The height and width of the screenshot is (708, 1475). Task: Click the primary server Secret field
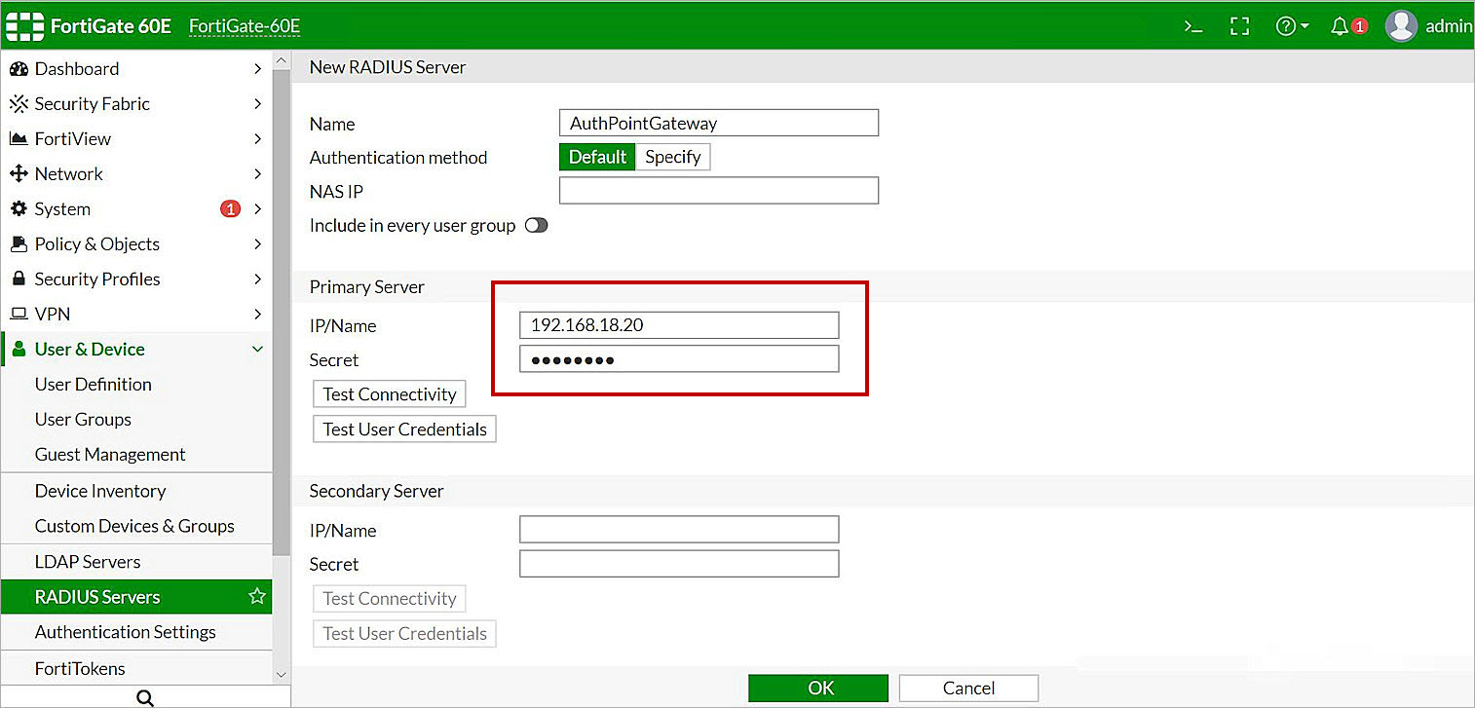[679, 358]
